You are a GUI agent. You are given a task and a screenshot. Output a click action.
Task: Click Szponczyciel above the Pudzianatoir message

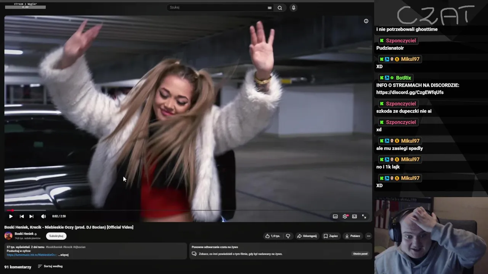point(401,41)
